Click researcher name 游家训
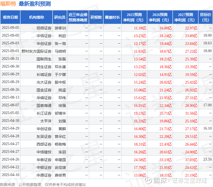 coord(60,28)
